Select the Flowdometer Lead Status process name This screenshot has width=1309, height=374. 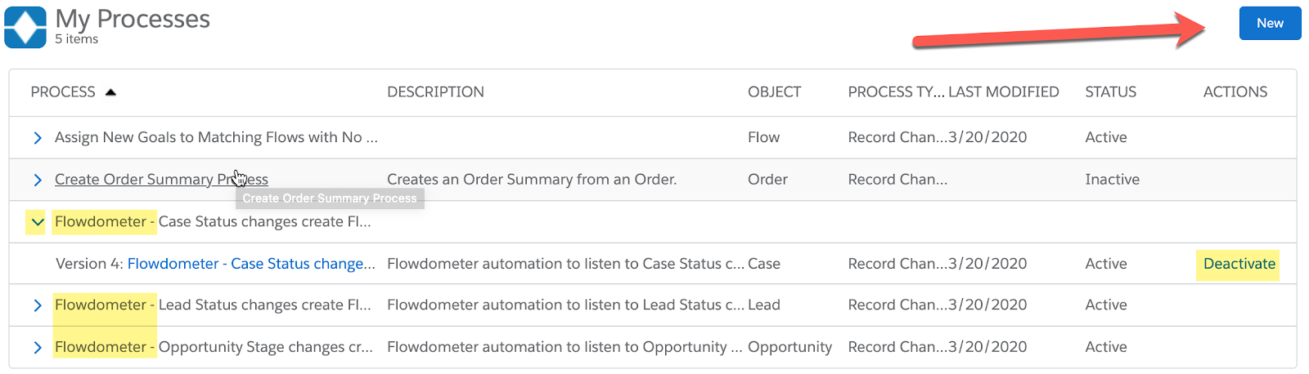pos(213,305)
